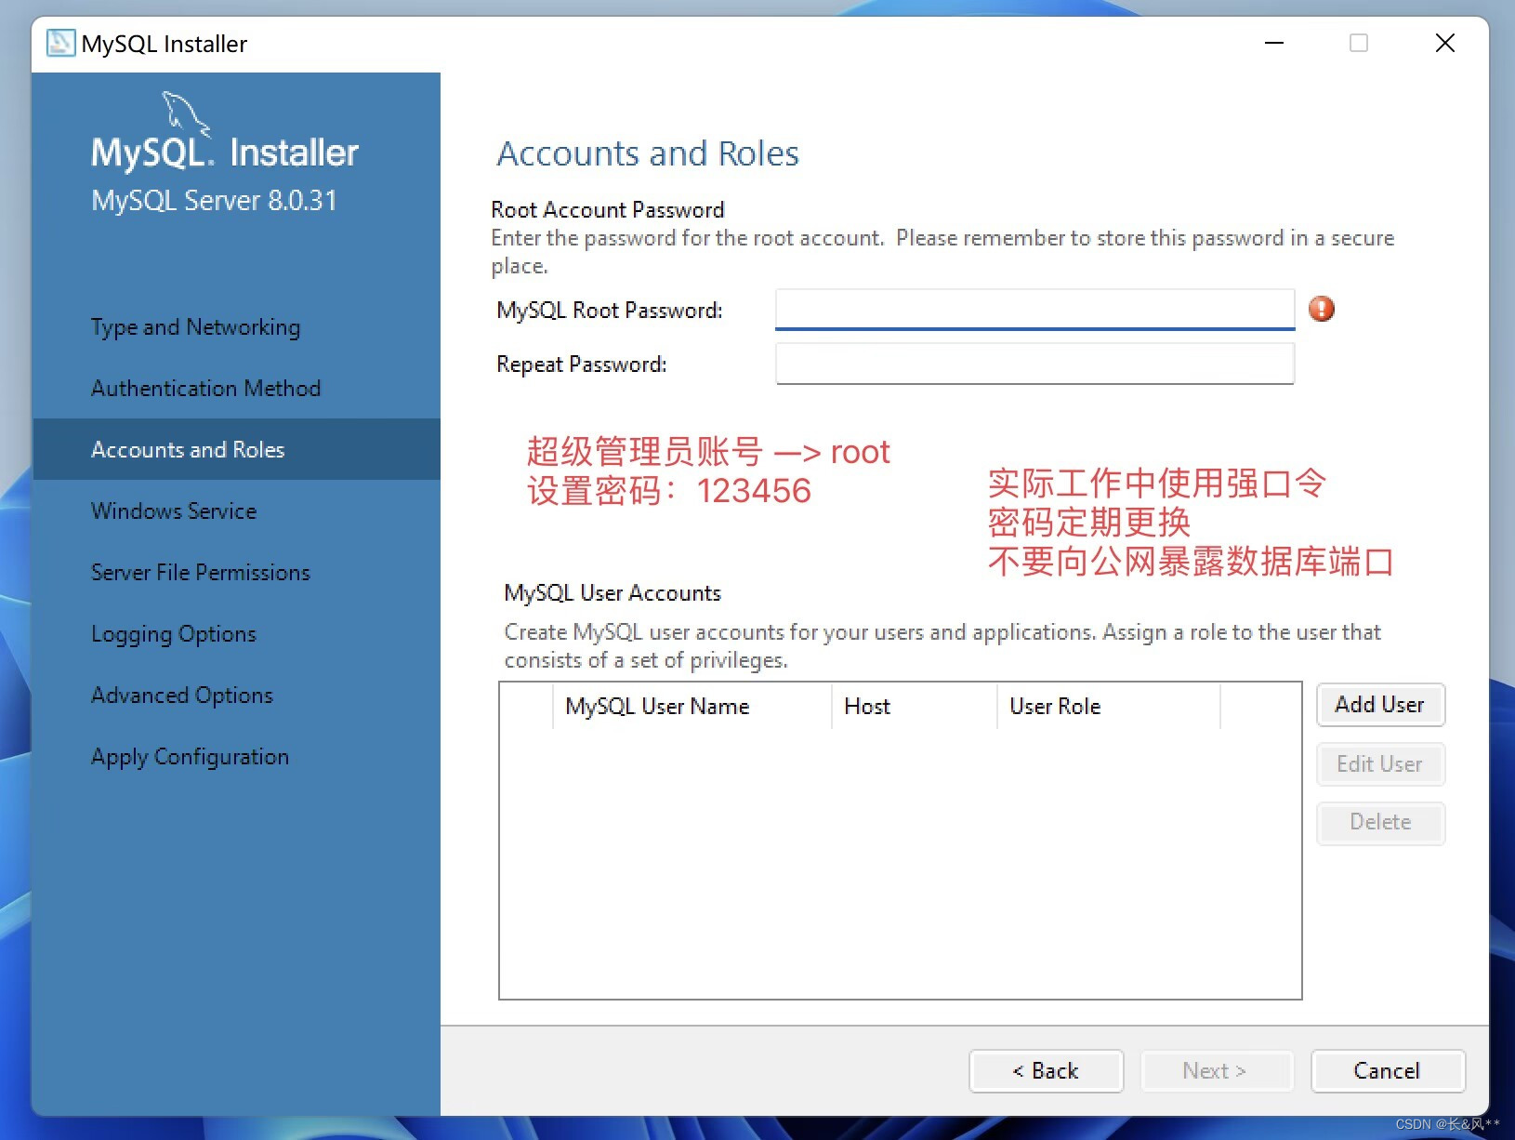Click the User Role column header

(1108, 707)
